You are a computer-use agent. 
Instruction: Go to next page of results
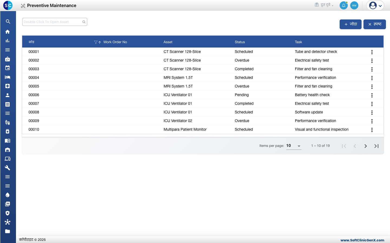point(366,146)
